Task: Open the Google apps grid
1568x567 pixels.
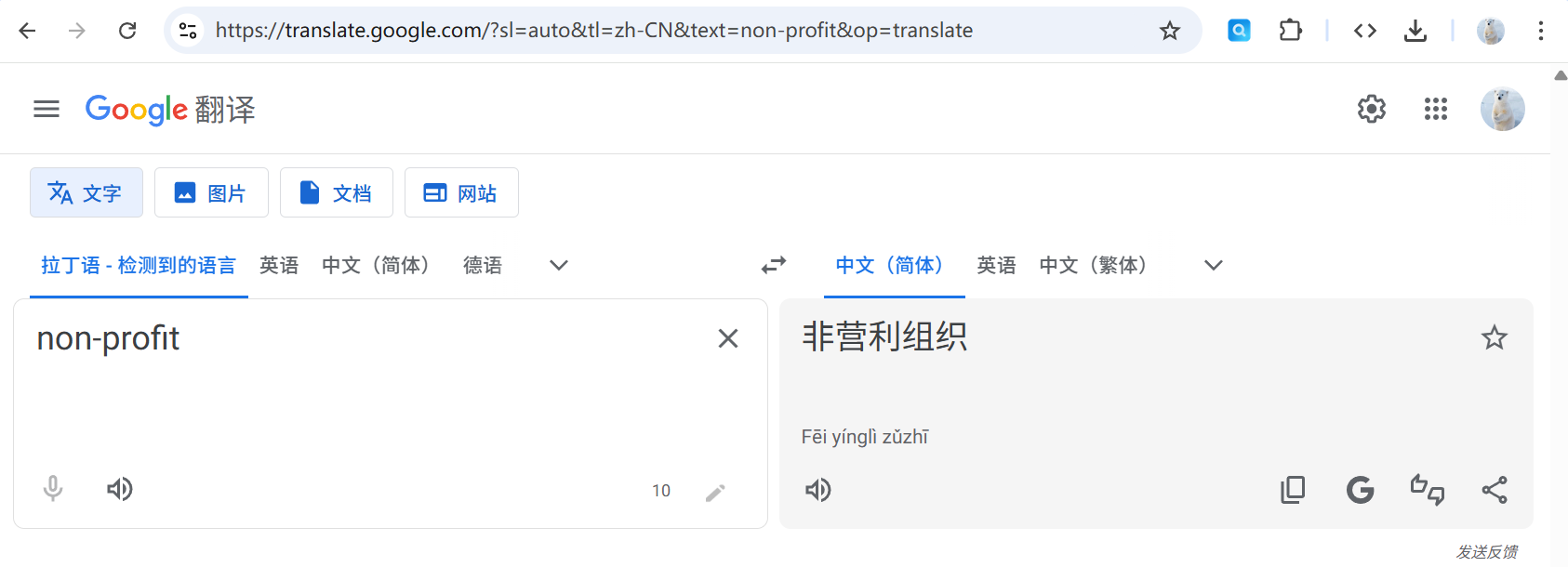Action: pos(1436,109)
